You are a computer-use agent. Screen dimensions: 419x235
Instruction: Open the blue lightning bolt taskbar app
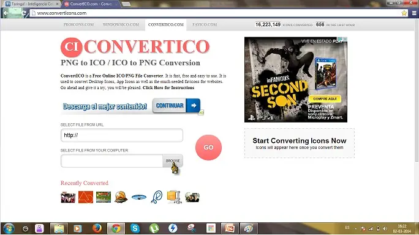[173, 228]
